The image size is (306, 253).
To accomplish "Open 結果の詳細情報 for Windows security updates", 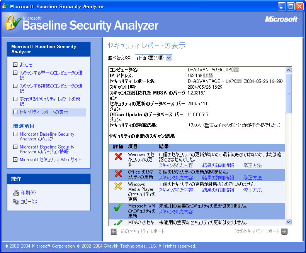I will pyautogui.click(x=218, y=165).
